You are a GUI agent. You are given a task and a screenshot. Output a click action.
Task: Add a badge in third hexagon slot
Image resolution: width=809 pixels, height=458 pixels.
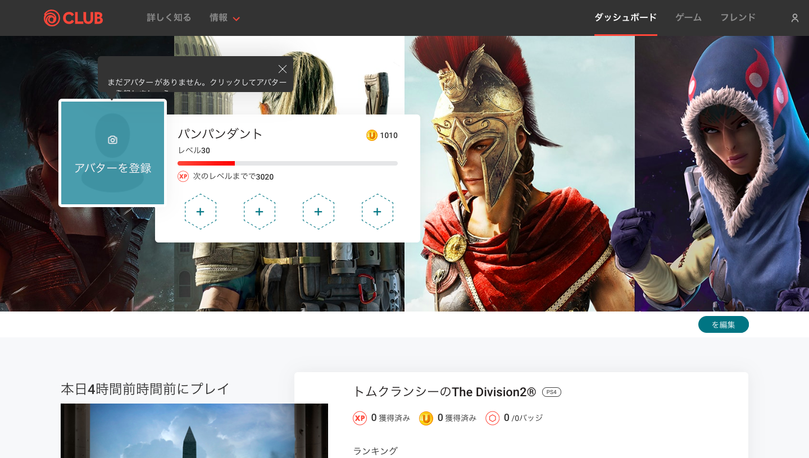[x=319, y=212]
